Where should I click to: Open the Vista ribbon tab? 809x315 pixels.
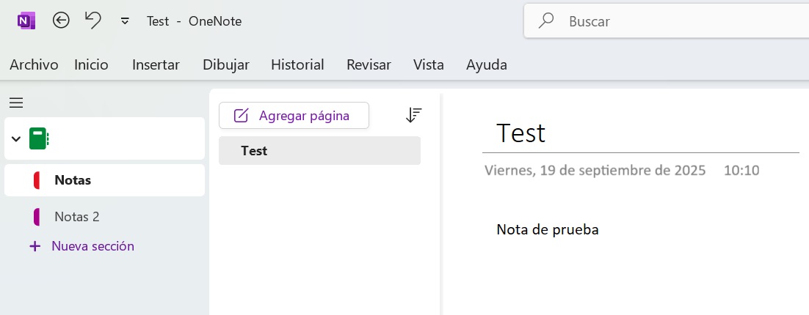429,64
